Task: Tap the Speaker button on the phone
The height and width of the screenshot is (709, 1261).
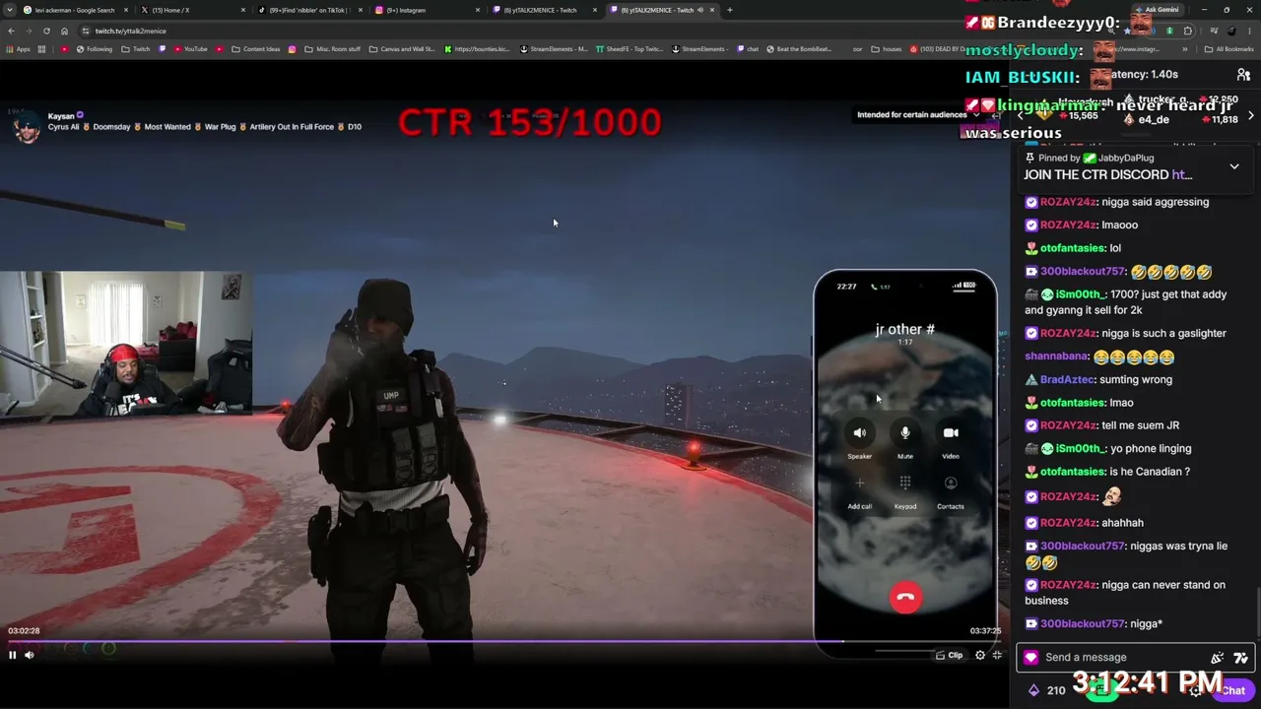Action: (x=860, y=433)
